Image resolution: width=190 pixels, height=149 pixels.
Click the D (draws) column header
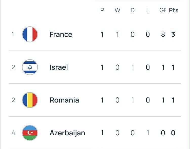(x=132, y=10)
